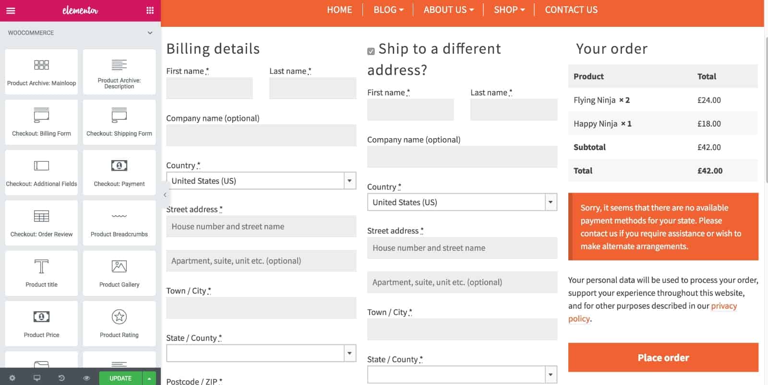Click the page scrollbar on right
The width and height of the screenshot is (768, 385).
pos(766,110)
